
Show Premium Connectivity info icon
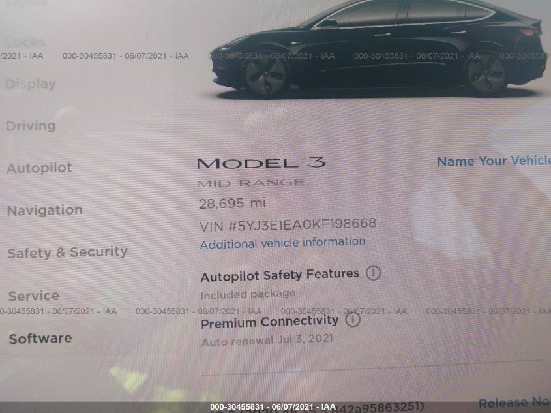point(353,320)
